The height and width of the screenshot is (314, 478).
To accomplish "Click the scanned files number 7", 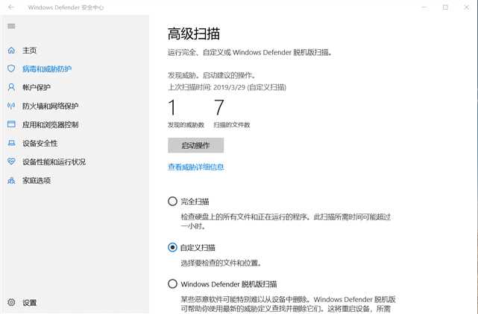I will [219, 107].
